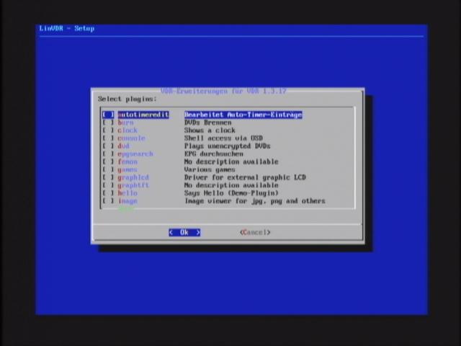Click the 'Image viewer for jpg, png' description
Screen dimensions: 461x346
(x=254, y=201)
